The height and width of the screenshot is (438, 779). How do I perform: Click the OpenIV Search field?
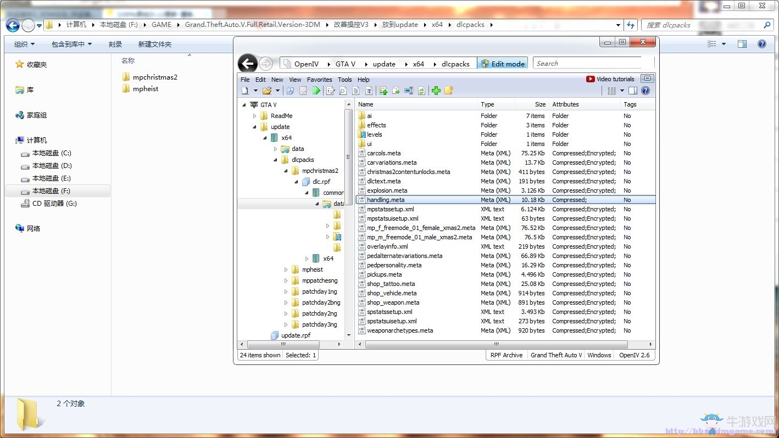(587, 64)
